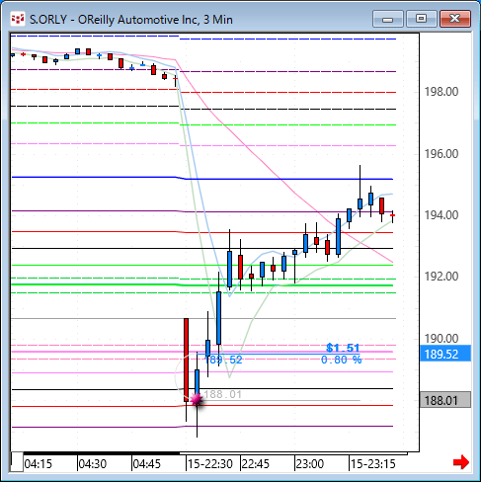Click the blue 189.52 price label on axis
Viewport: 481px width, 482px height.
coord(445,354)
